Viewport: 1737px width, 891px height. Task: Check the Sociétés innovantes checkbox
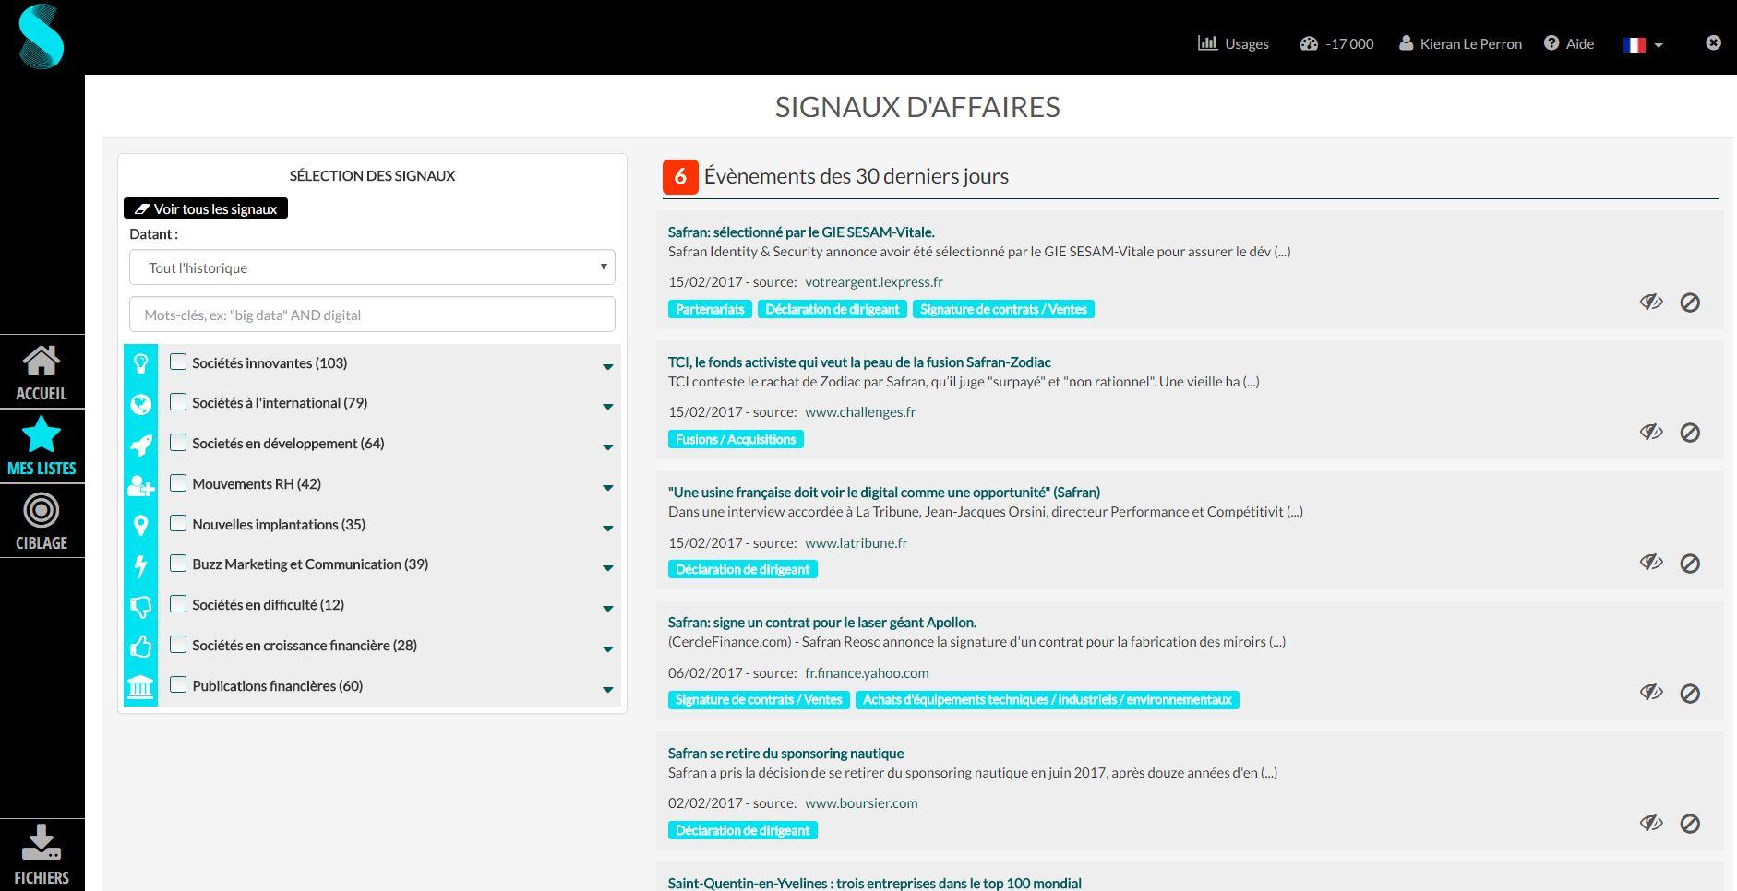pos(177,362)
